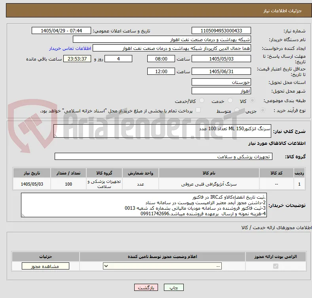The width and height of the screenshot is (312, 298).
Task: Click the کد کالا column header
Action: pos(276,173)
